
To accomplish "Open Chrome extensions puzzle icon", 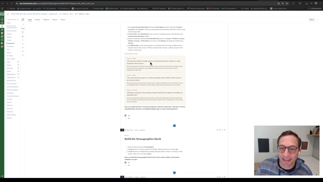I will [293, 4].
